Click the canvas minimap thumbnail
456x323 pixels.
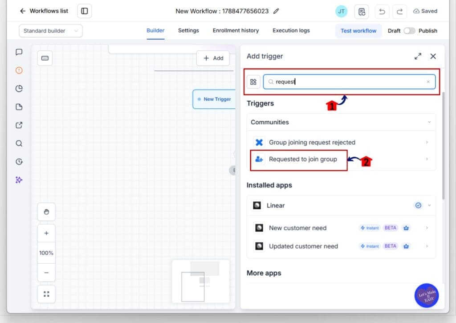coord(201,282)
